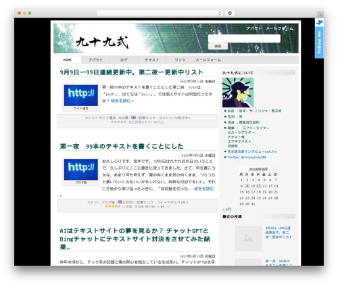Click the browser address bar
The width and height of the screenshot is (338, 286).
[160, 14]
